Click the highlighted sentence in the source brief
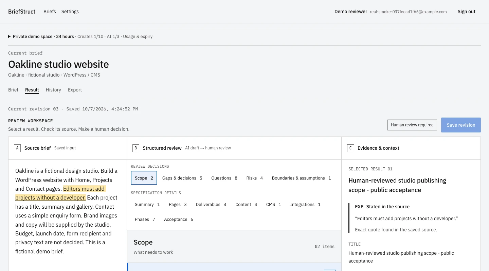The height and width of the screenshot is (271, 489). click(60, 193)
